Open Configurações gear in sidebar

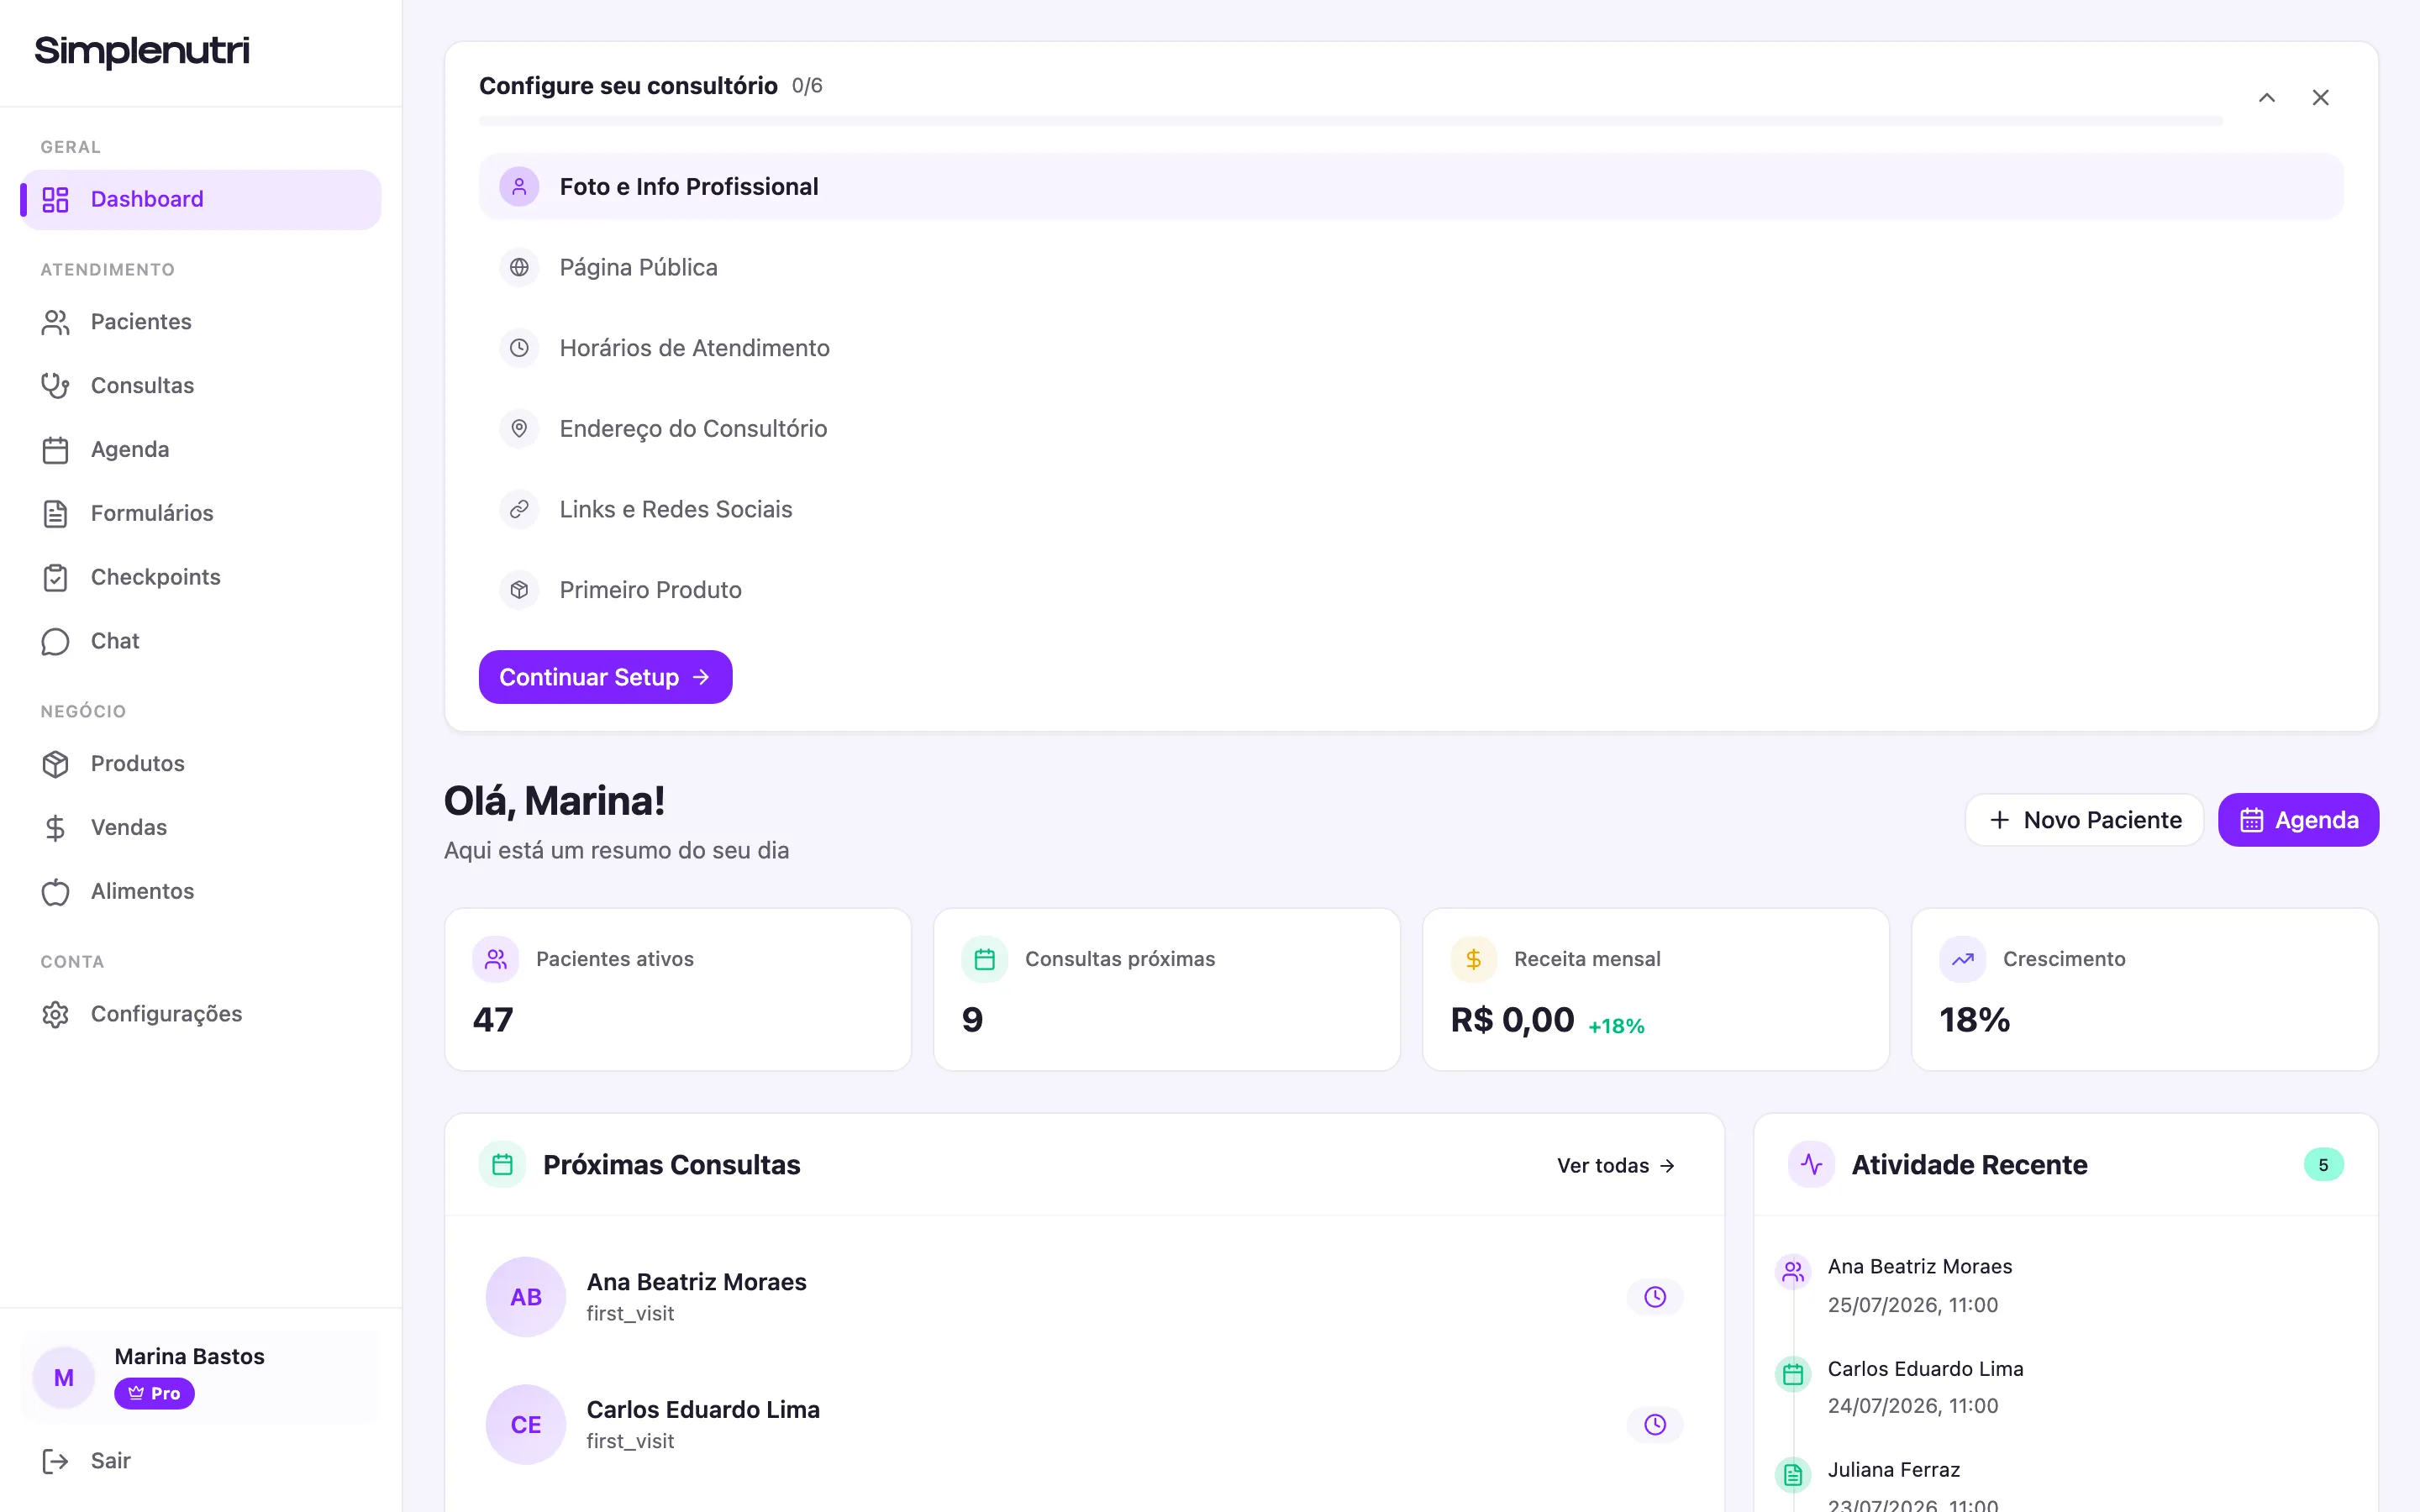coord(55,1014)
